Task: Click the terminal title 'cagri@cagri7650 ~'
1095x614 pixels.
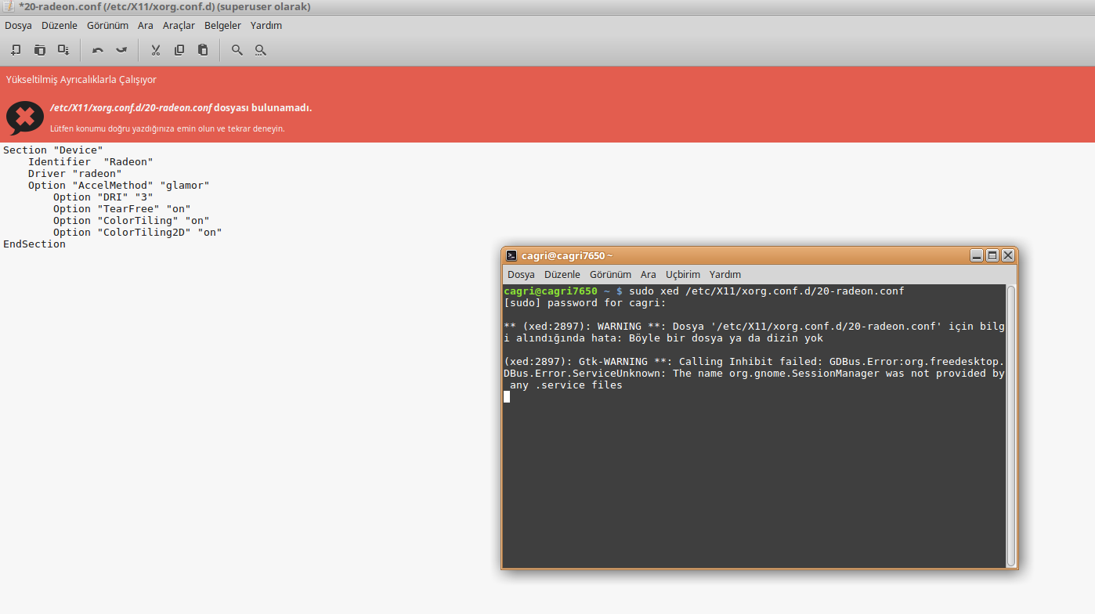Action: coord(568,255)
